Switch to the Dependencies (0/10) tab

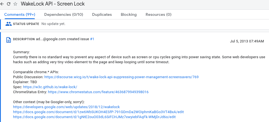click(64, 14)
